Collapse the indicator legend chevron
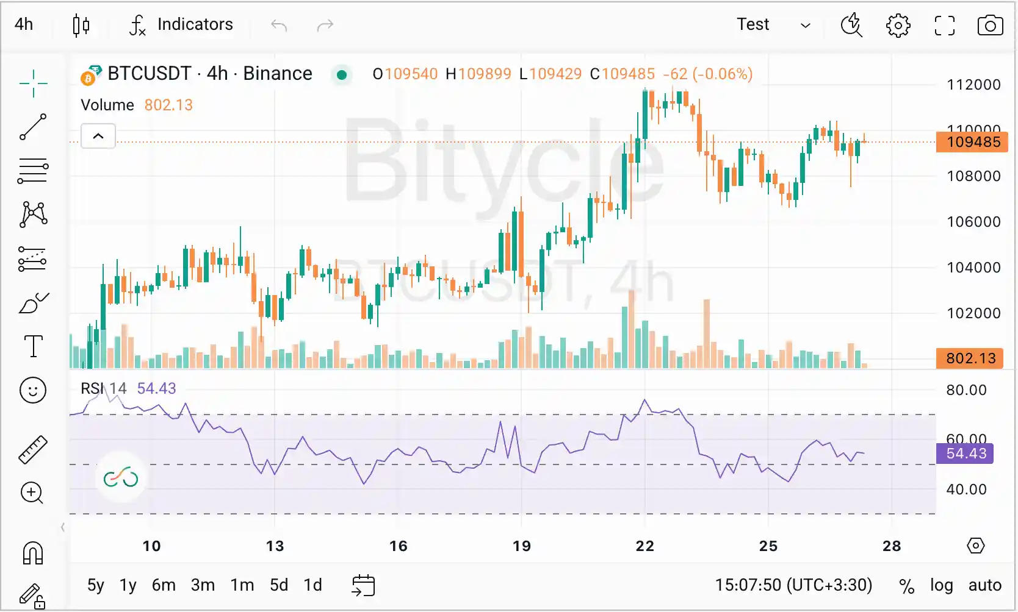 [98, 136]
